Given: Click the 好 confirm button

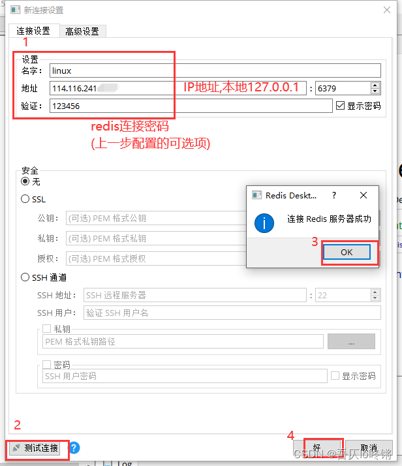Looking at the screenshot, I should pyautogui.click(x=317, y=448).
